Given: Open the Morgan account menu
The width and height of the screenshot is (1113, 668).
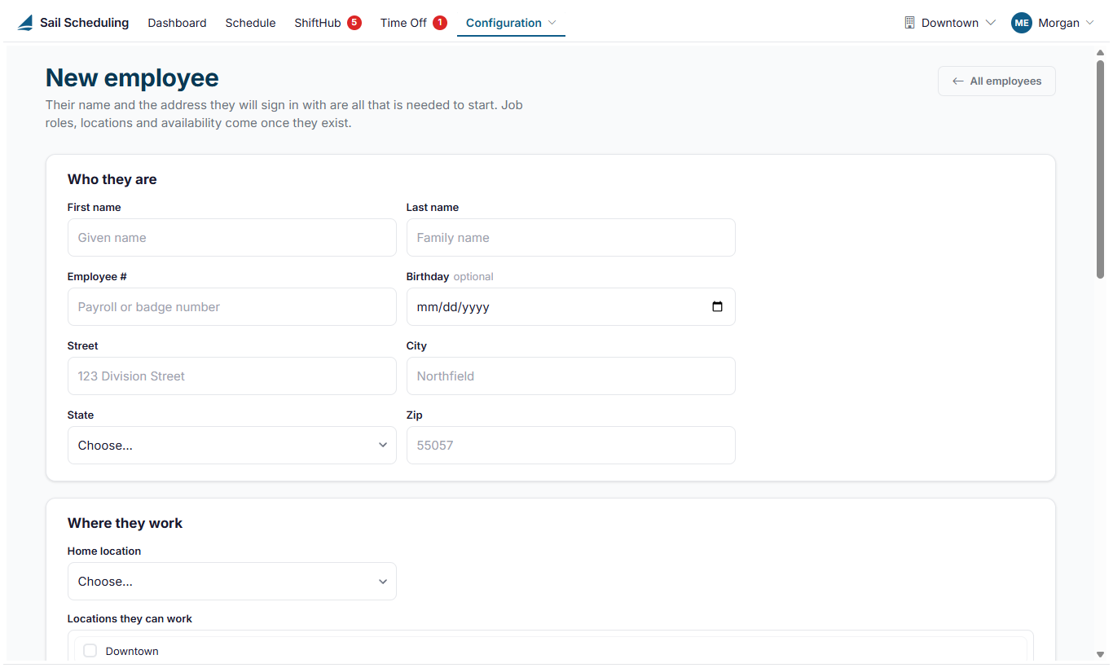Looking at the screenshot, I should 1053,23.
